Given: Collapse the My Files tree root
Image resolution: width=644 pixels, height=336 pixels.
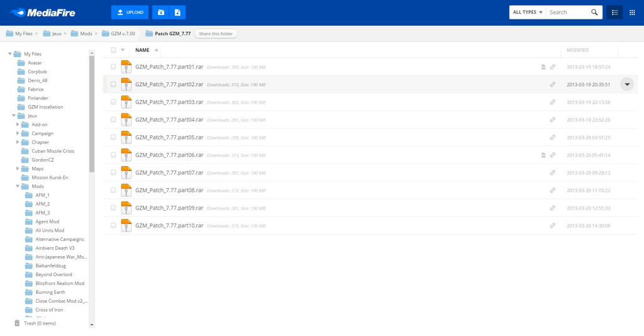Looking at the screenshot, I should [x=10, y=54].
